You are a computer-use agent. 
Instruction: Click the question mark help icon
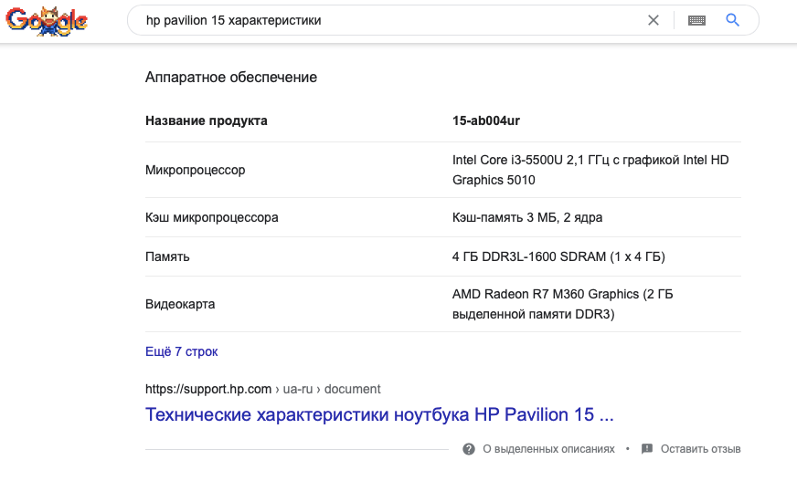tap(469, 449)
